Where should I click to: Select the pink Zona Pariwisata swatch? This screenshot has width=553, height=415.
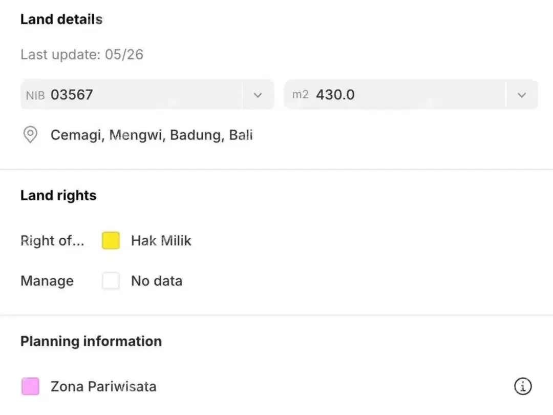[30, 386]
